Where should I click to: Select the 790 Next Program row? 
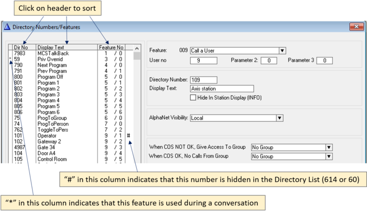click(70, 65)
